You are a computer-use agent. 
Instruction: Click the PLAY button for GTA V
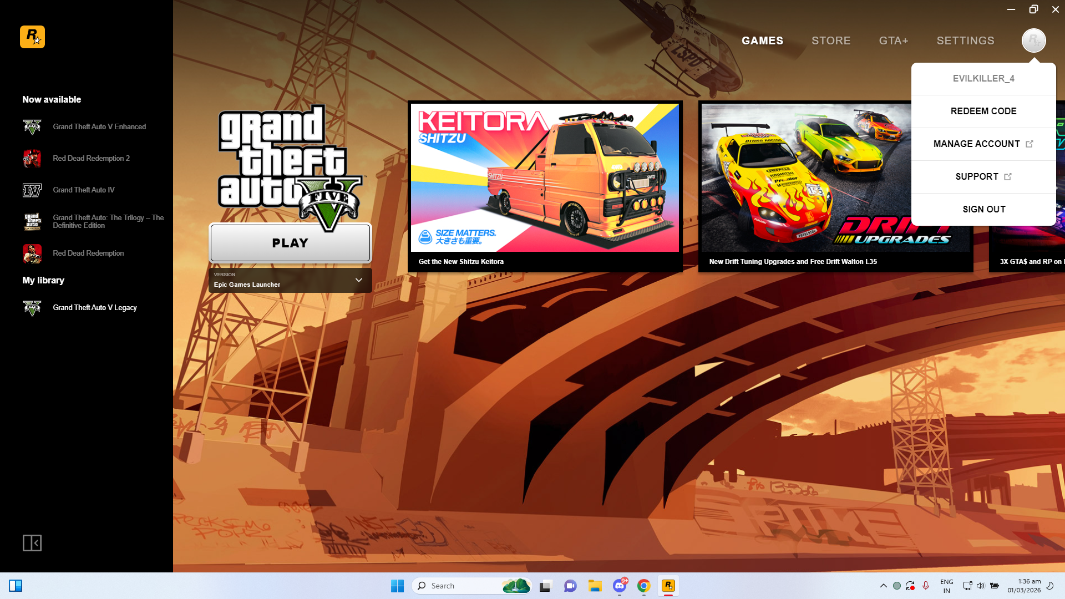pyautogui.click(x=290, y=243)
